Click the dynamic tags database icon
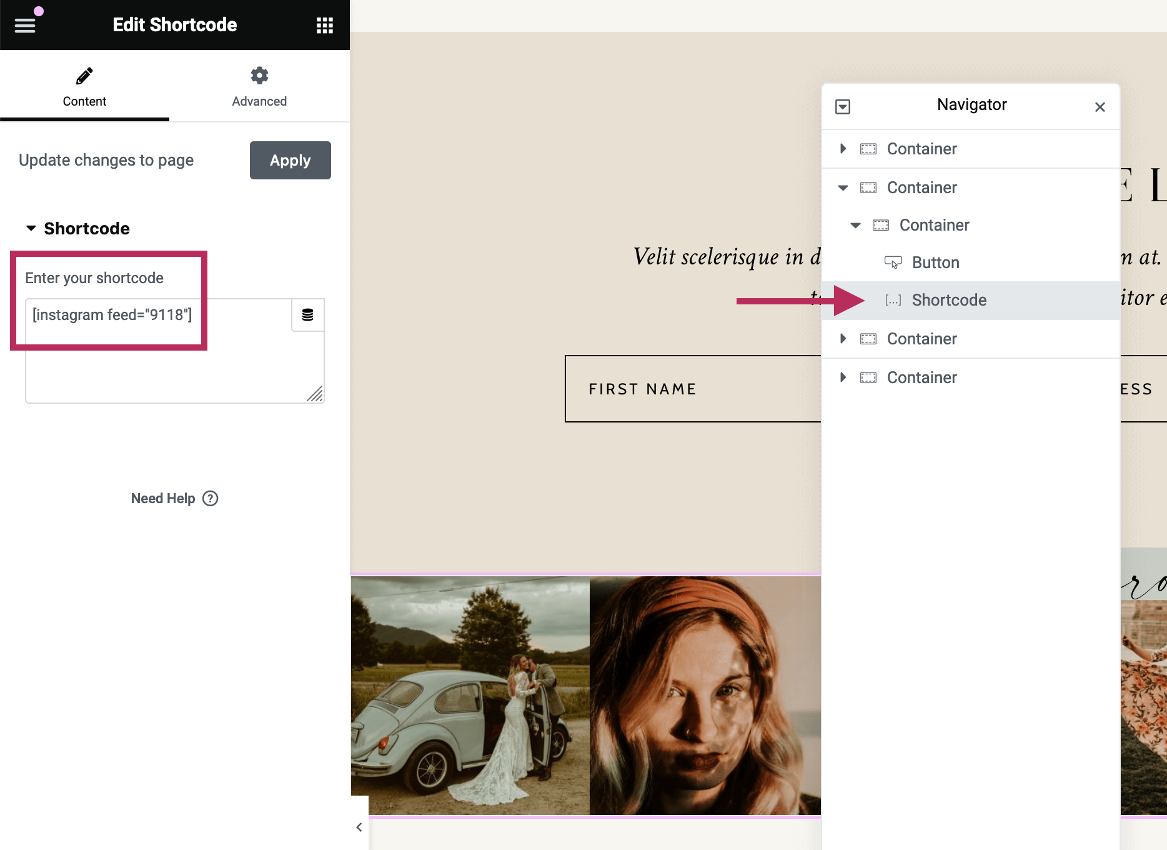The height and width of the screenshot is (850, 1167). [x=307, y=315]
